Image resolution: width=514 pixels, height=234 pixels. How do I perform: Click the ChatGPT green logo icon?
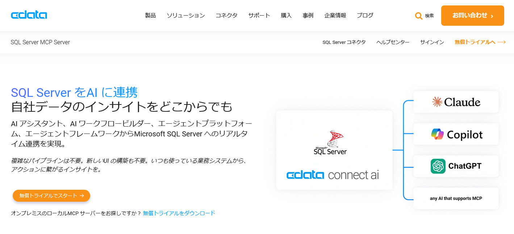click(438, 166)
